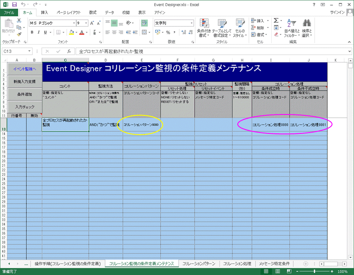Toggle middle vertical alignment
Viewport: 354px width, 275px height.
(114, 23)
